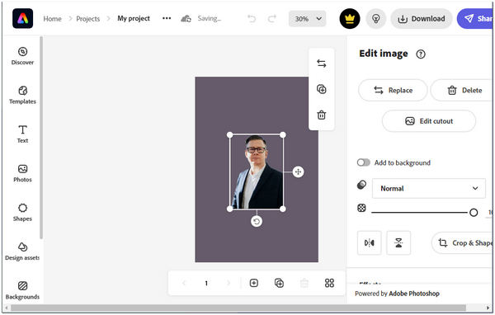Open the Discover sidebar panel
This screenshot has width=495, height=315.
[22, 56]
